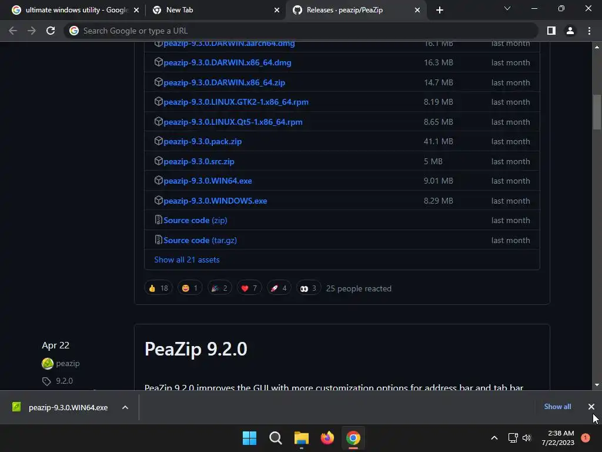Expand download item options chevron
602x452 pixels.
pos(125,407)
